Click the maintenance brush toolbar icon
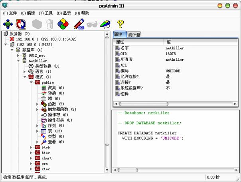The image size is (241, 182). [105, 24]
